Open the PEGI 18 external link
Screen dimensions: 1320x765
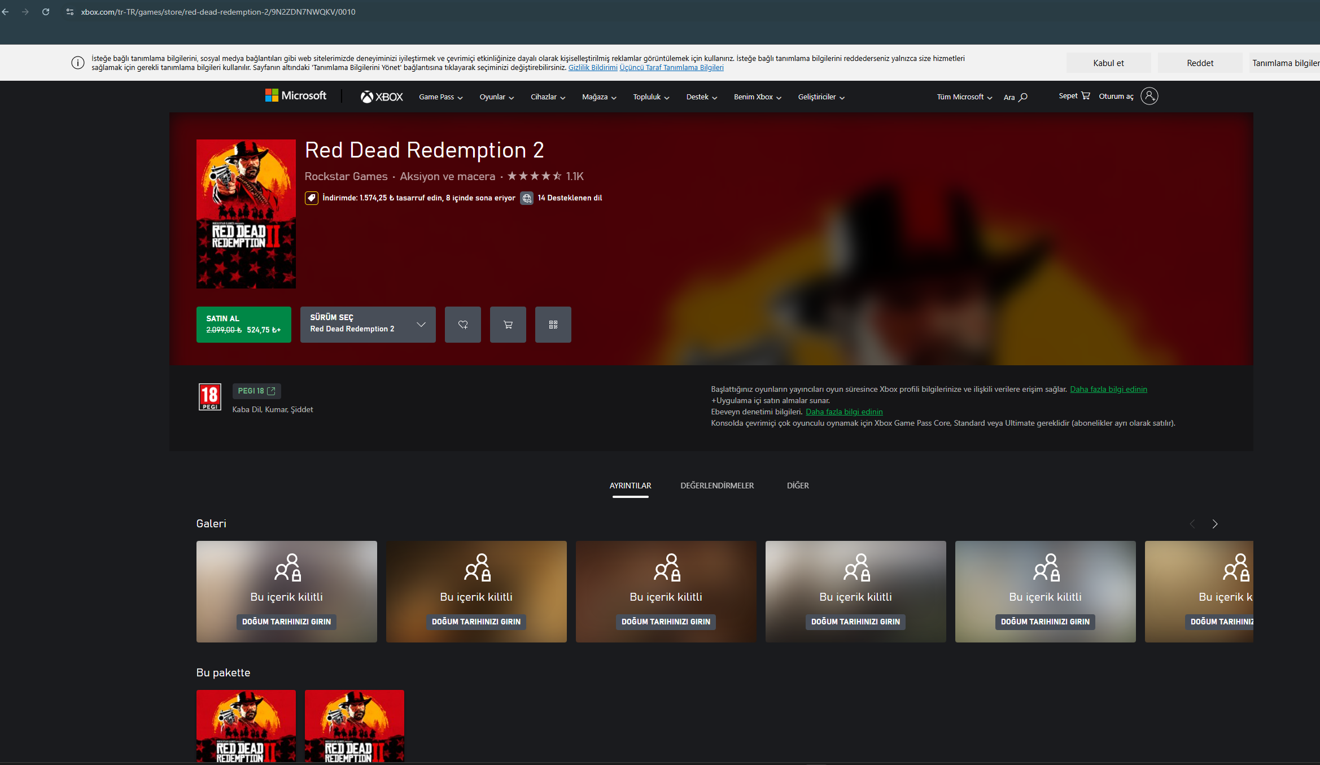[x=257, y=391]
